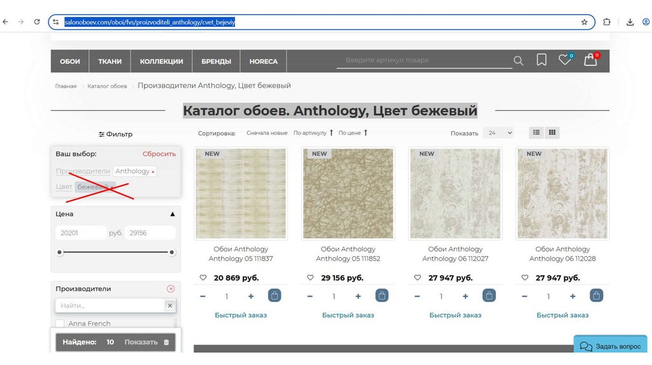Add Anthology 06 112027 to favorites
Viewport: 652px width, 365px height.
coord(418,278)
